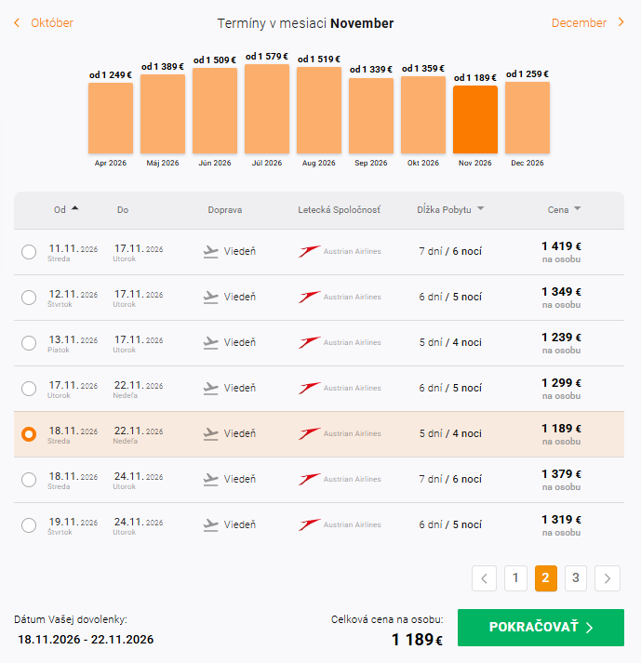
Task: Switch to results page 1
Action: click(514, 578)
